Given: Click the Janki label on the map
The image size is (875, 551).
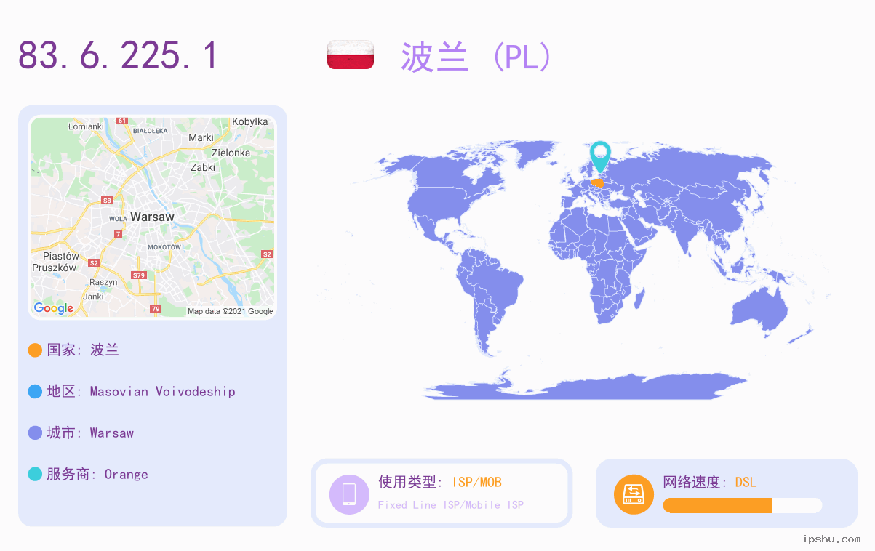Looking at the screenshot, I should tap(93, 297).
